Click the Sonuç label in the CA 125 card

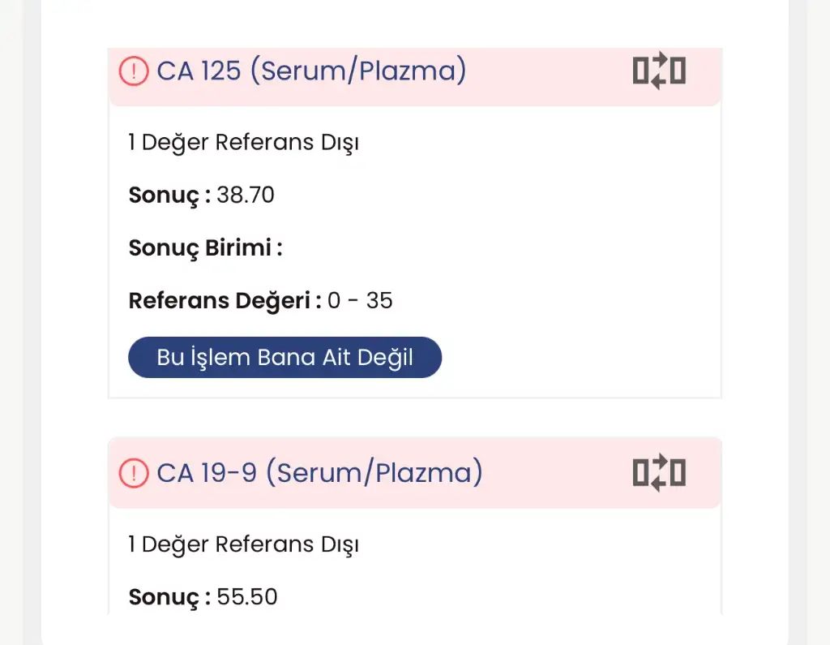[x=169, y=196]
